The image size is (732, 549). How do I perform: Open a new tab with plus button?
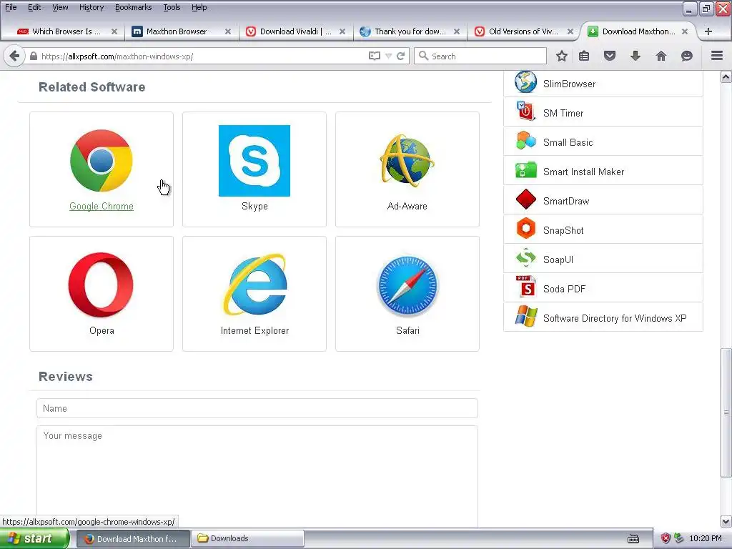(708, 31)
